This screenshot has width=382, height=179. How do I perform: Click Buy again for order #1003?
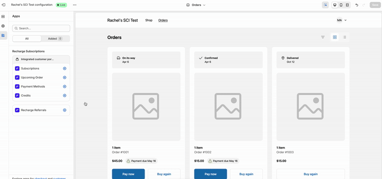point(311,174)
